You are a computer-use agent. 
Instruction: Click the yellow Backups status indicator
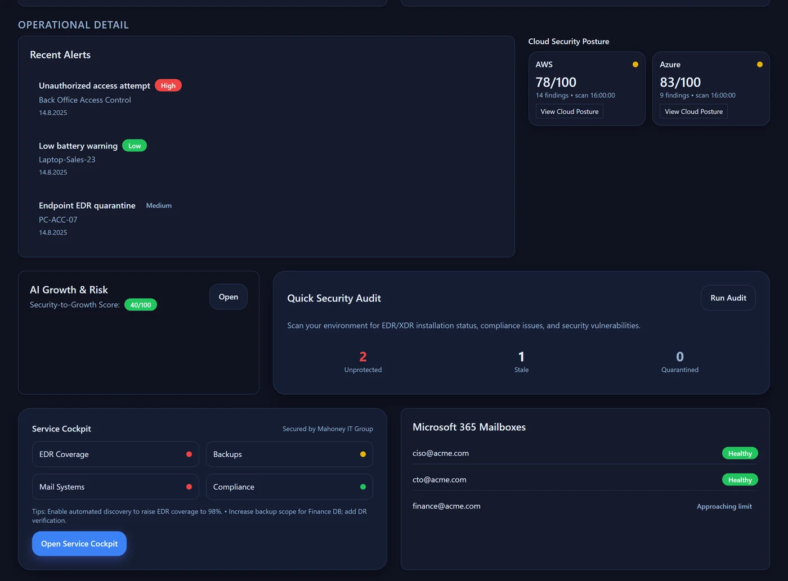click(x=362, y=454)
